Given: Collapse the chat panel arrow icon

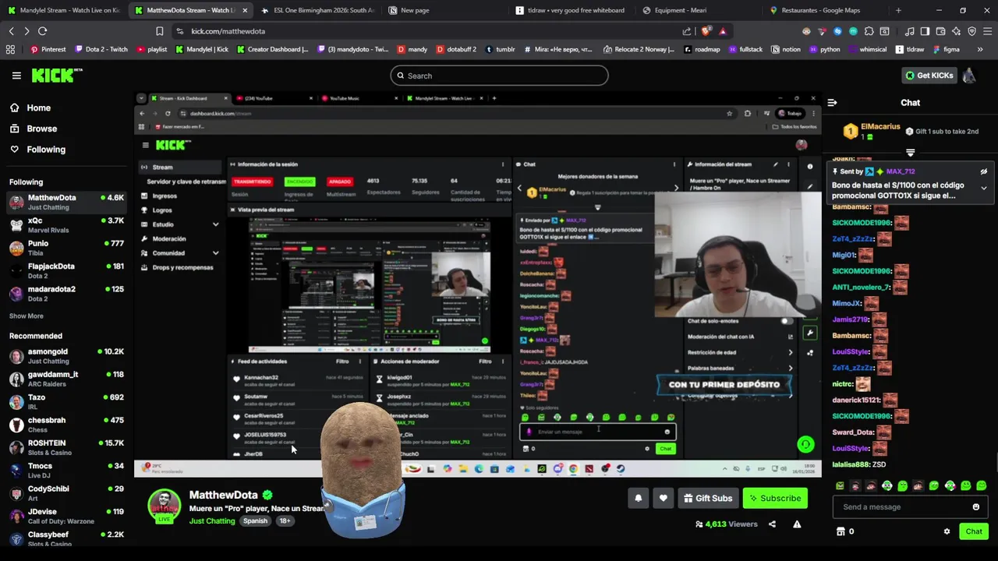Looking at the screenshot, I should coord(832,103).
